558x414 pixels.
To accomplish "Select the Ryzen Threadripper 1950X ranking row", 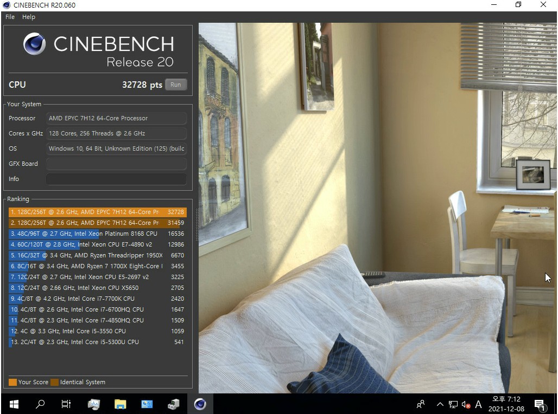I will tap(98, 255).
